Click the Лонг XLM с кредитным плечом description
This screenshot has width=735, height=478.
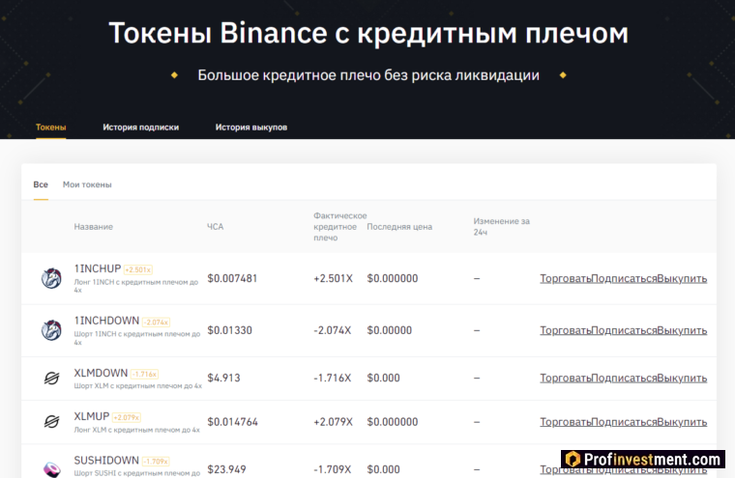pos(136,430)
